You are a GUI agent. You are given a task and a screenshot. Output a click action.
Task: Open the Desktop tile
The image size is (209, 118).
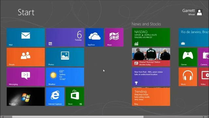pos(25,97)
